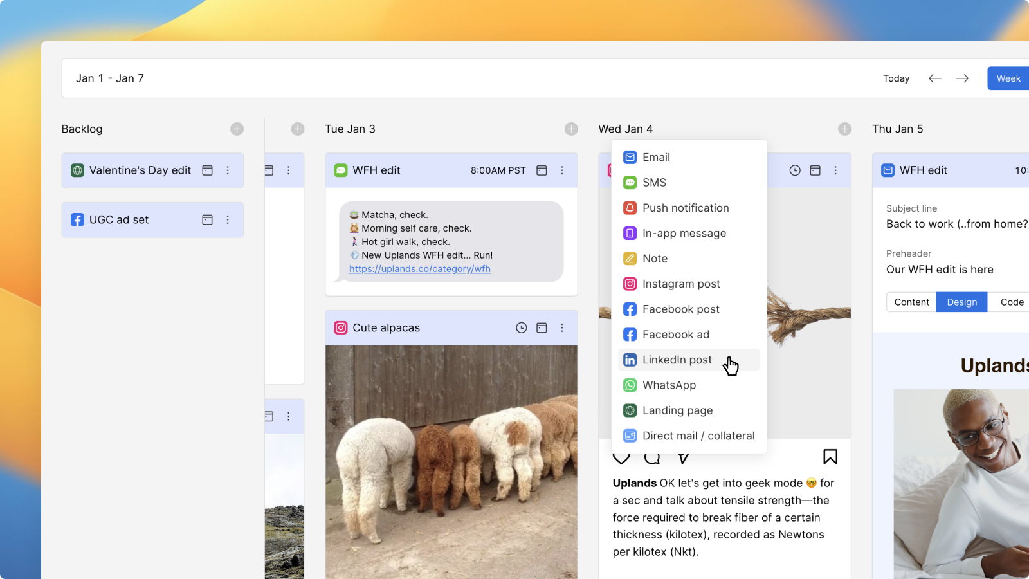Screen dimensions: 1029x579
Task: Open the UGC ad set backlog card
Action: tap(152, 220)
